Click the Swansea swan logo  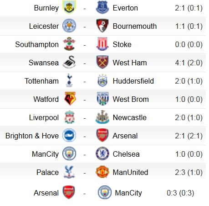coord(69,62)
